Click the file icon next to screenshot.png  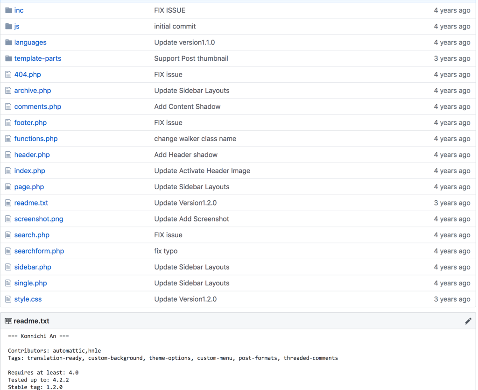[x=8, y=219]
